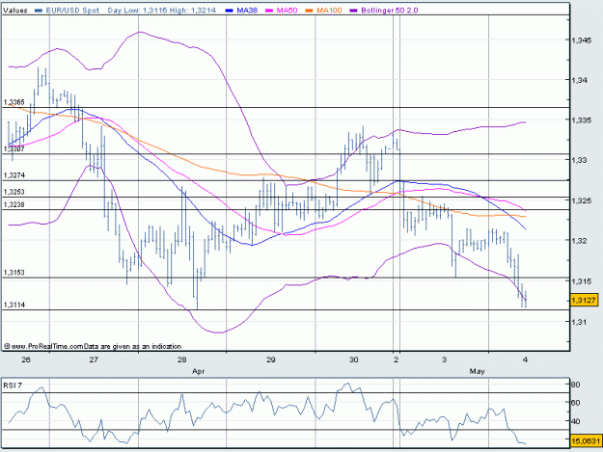The height and width of the screenshot is (452, 603).
Task: Click the date label 27 on time axis
Action: click(x=94, y=359)
